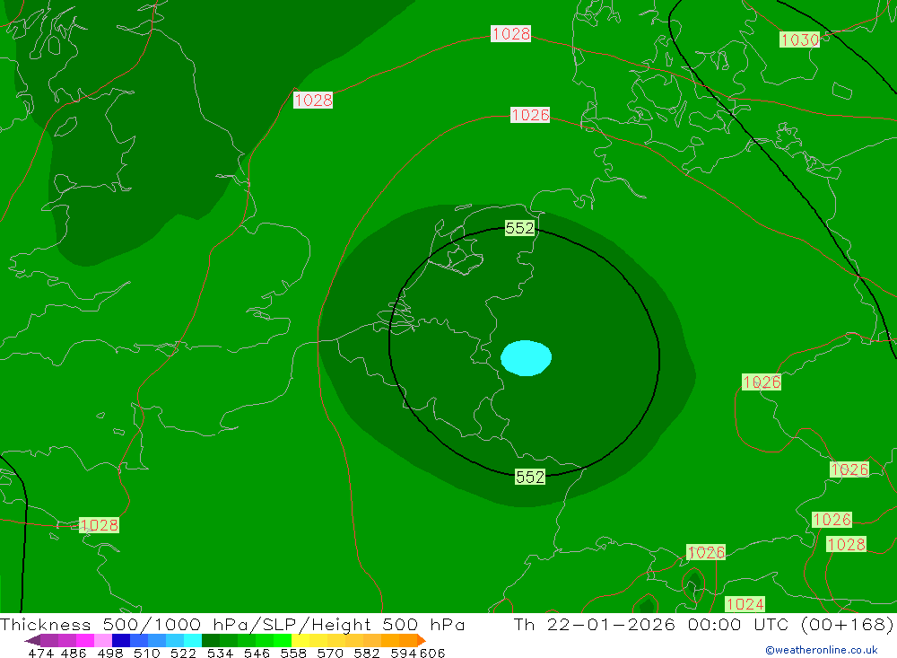Viewport: 897px width, 658px height.
Task: Click the 1030 isobar label
Action: coord(800,39)
